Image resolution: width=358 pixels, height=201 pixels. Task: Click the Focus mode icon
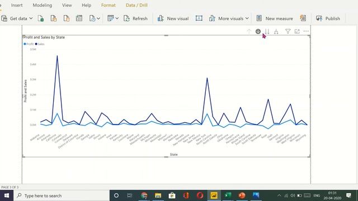click(297, 31)
